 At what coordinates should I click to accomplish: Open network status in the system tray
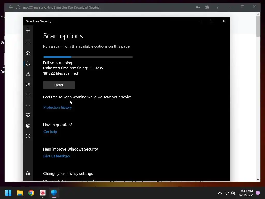tap(227, 193)
